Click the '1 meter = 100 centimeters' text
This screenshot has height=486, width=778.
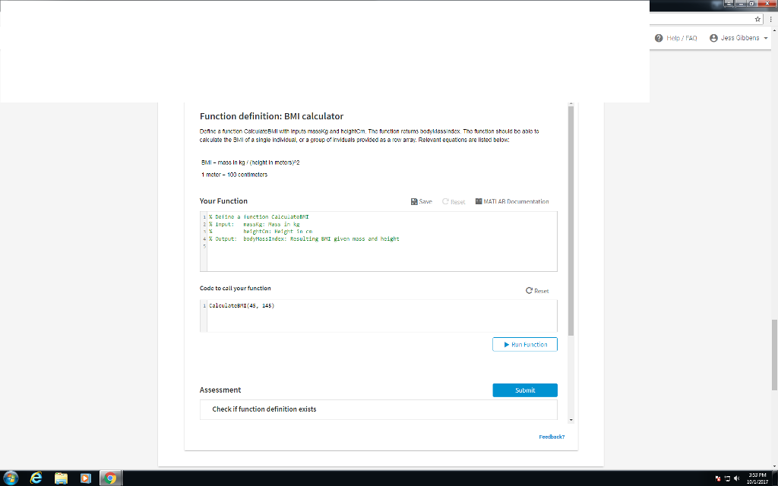coord(234,175)
